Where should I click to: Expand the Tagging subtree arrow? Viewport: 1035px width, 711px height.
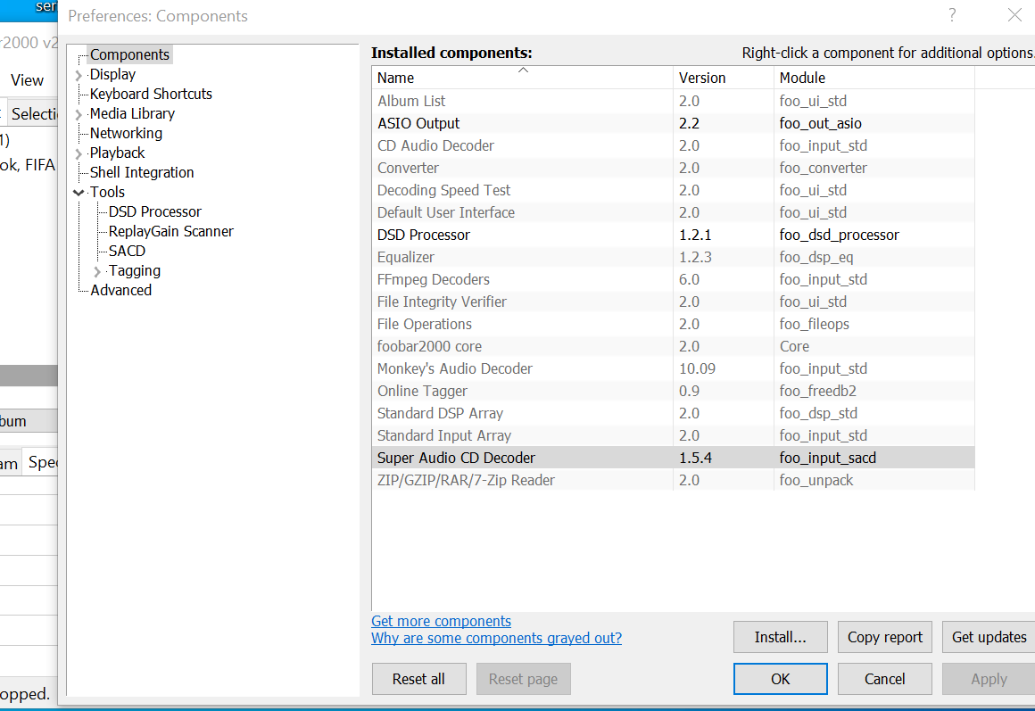point(98,271)
